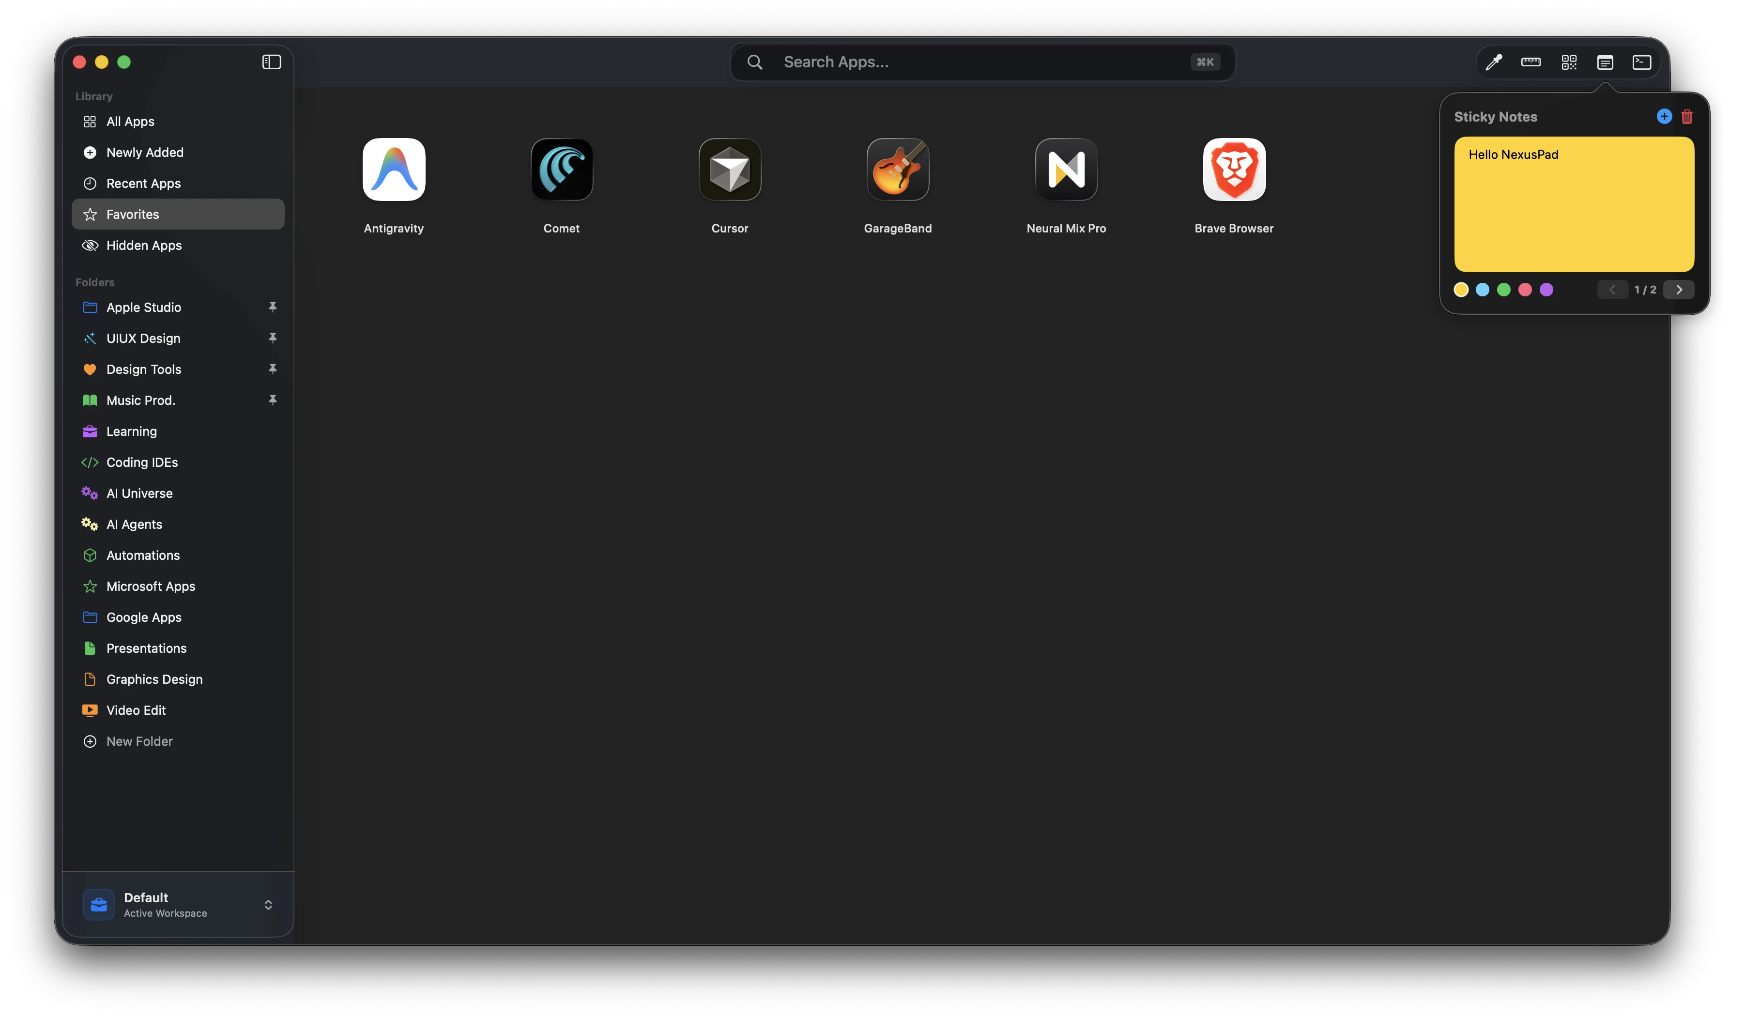Open the Newly Added section
Viewport: 1745px width, 1017px height.
click(178, 153)
